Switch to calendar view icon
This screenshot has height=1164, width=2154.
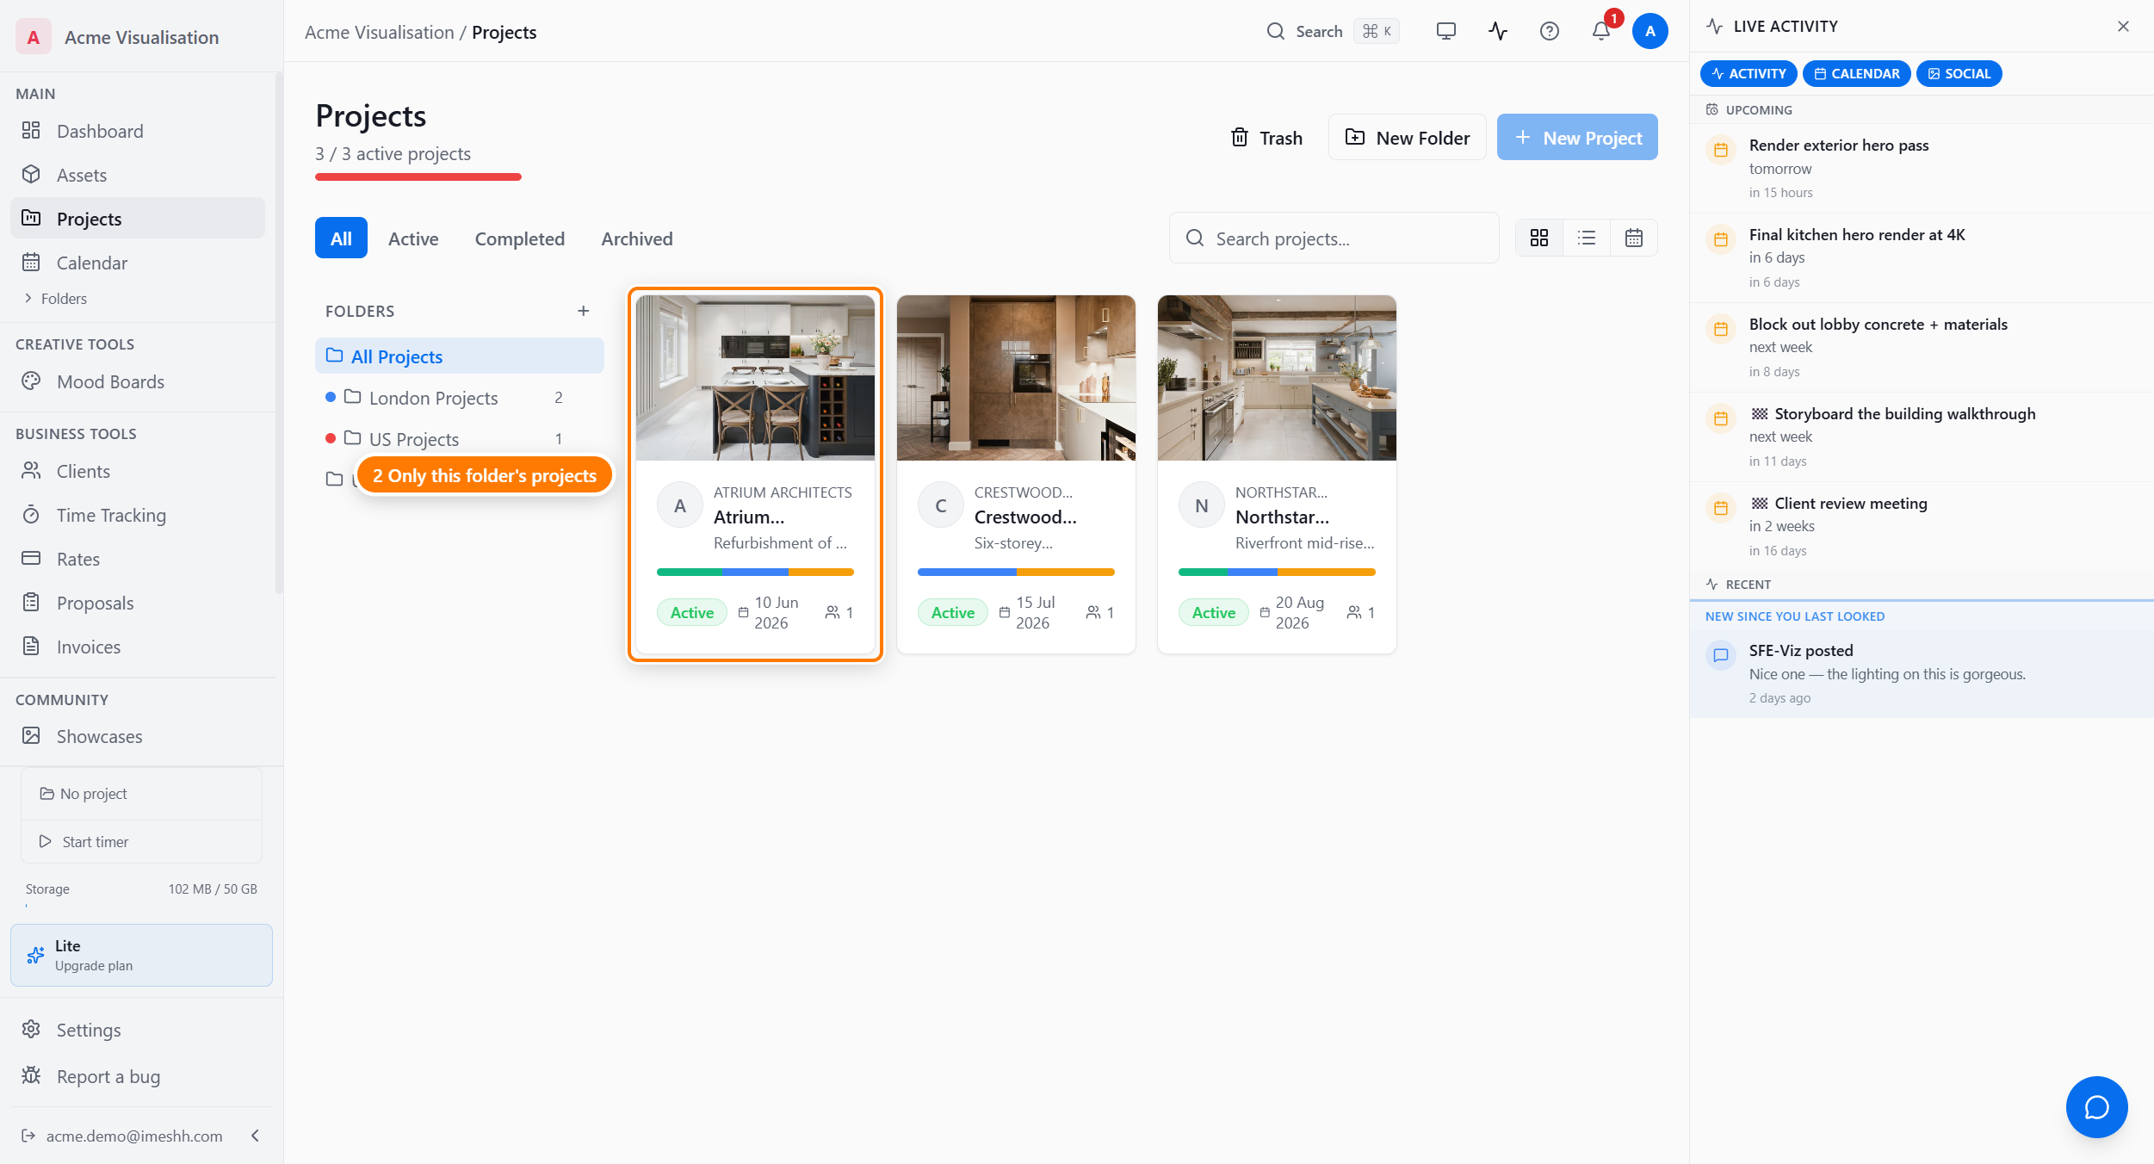pyautogui.click(x=1633, y=238)
